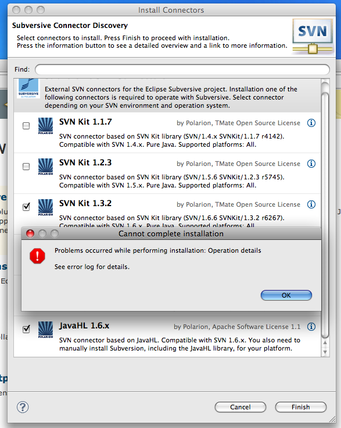The image size is (341, 428).
Task: Click the connector list scroll up arrow
Action: tap(325, 342)
